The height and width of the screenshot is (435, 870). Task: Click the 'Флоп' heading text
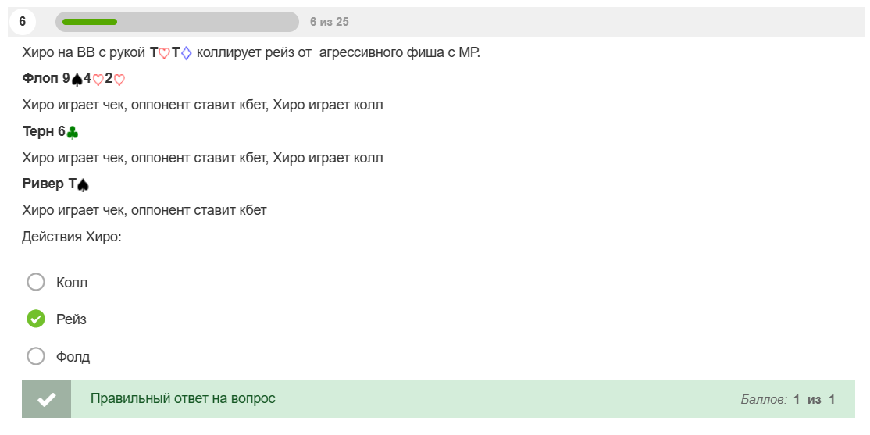point(41,80)
